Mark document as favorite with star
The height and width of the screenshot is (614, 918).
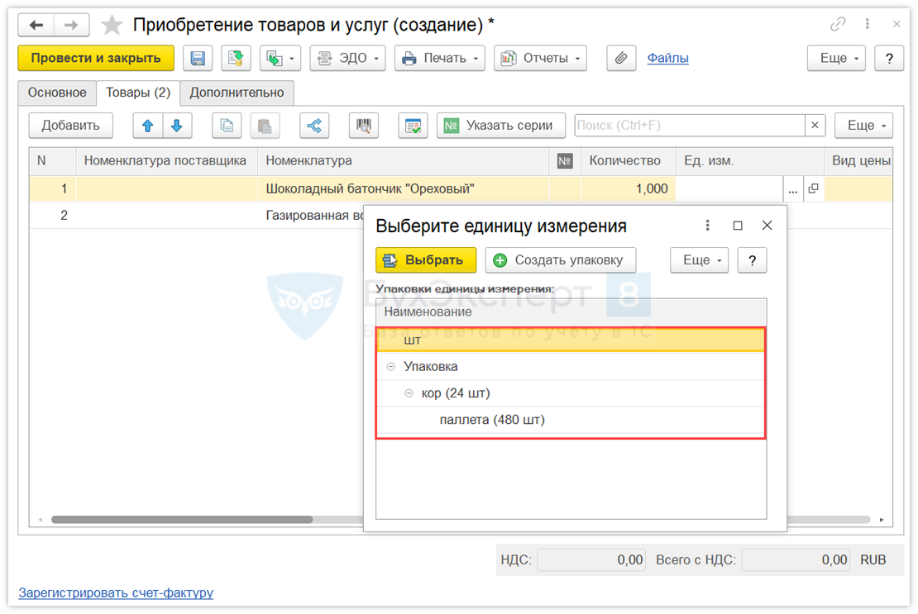(112, 25)
